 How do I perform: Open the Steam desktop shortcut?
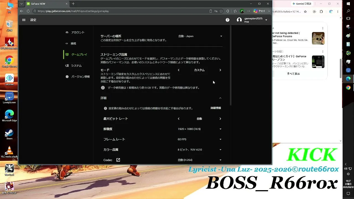(x=9, y=134)
